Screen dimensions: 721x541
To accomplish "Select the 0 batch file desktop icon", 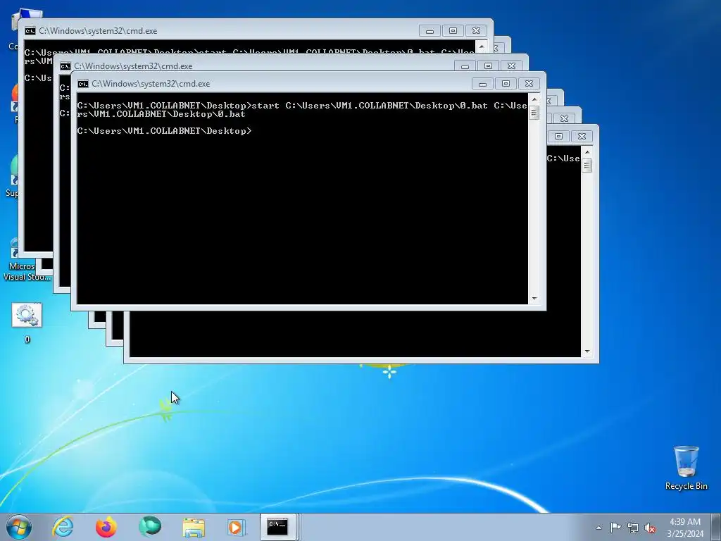I will tap(27, 323).
